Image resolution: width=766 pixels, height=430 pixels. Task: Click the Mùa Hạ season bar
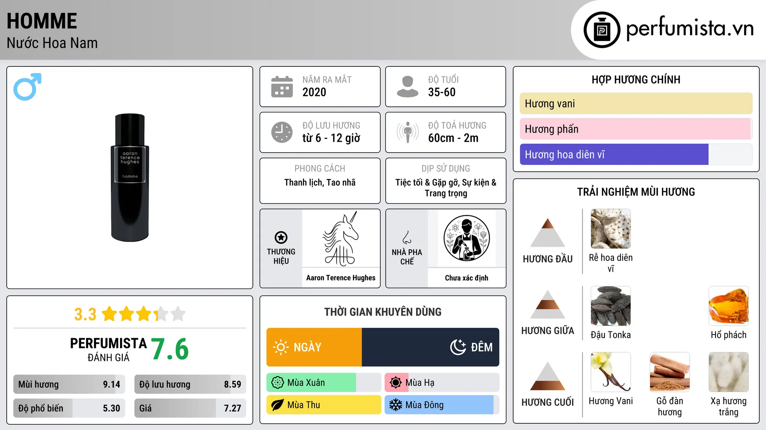[442, 383]
